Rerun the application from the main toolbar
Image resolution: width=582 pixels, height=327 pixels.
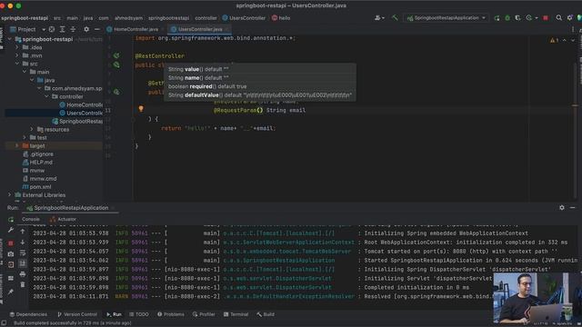(x=497, y=18)
